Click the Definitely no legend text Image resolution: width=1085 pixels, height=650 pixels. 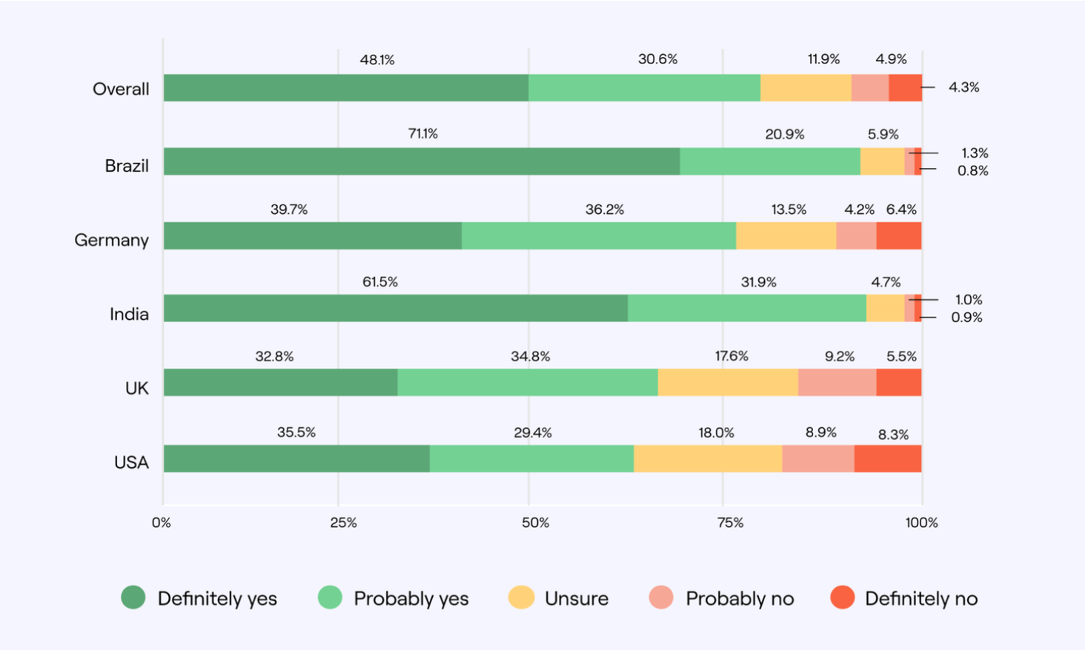pos(921,598)
